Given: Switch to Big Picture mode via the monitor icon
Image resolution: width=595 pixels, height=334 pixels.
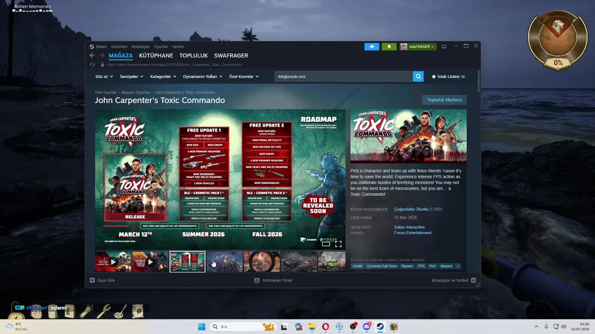Looking at the screenshot, I should (x=444, y=46).
